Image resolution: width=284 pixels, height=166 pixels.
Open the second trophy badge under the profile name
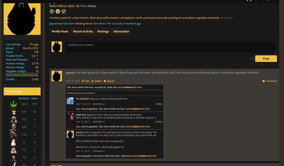pos(58,12)
